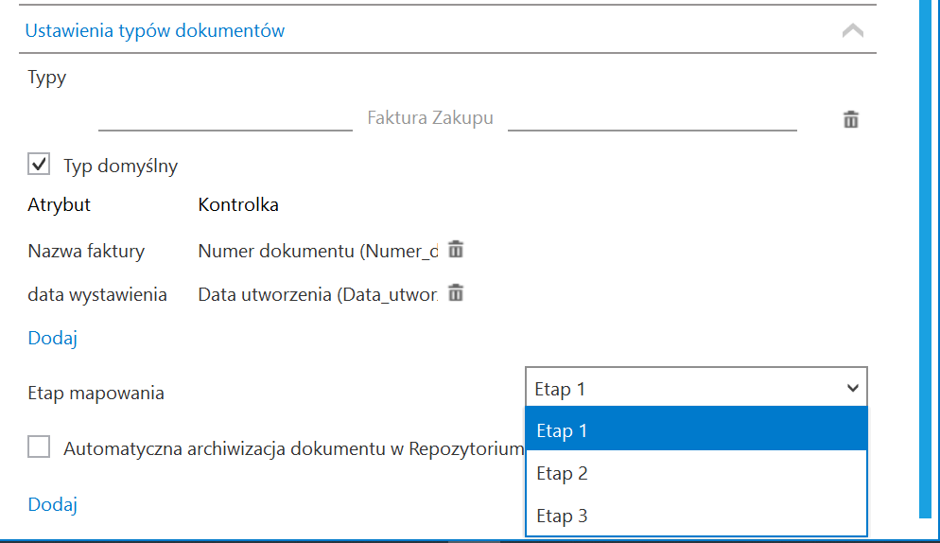Select Etap 1 from the list
Viewport: 940px width, 543px height.
click(696, 429)
